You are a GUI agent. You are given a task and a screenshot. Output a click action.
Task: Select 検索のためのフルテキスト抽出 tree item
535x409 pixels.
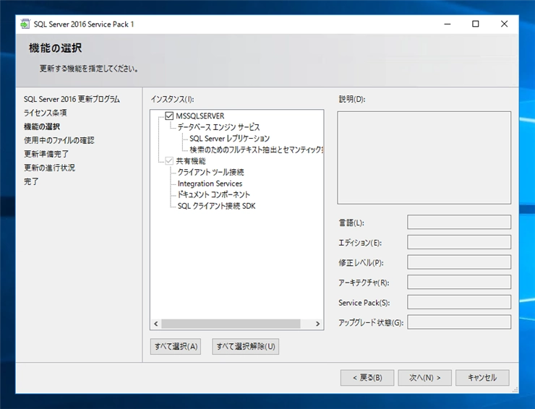coord(256,150)
